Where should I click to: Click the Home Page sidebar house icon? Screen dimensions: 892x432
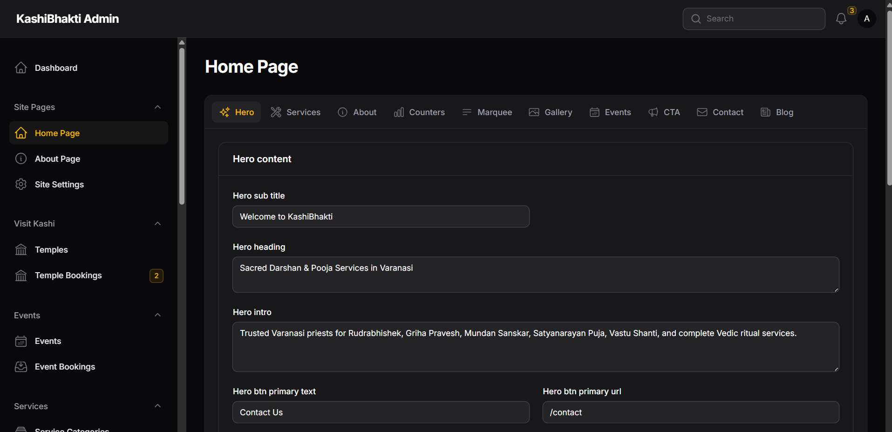(21, 133)
